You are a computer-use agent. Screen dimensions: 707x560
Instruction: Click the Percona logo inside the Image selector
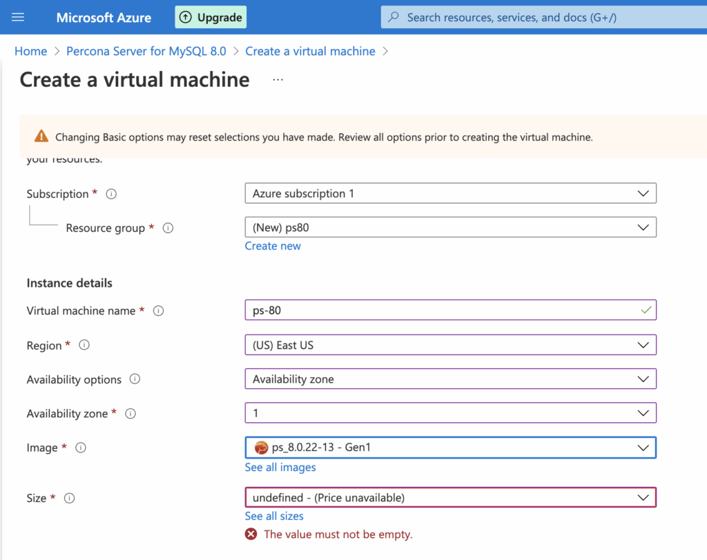point(262,447)
